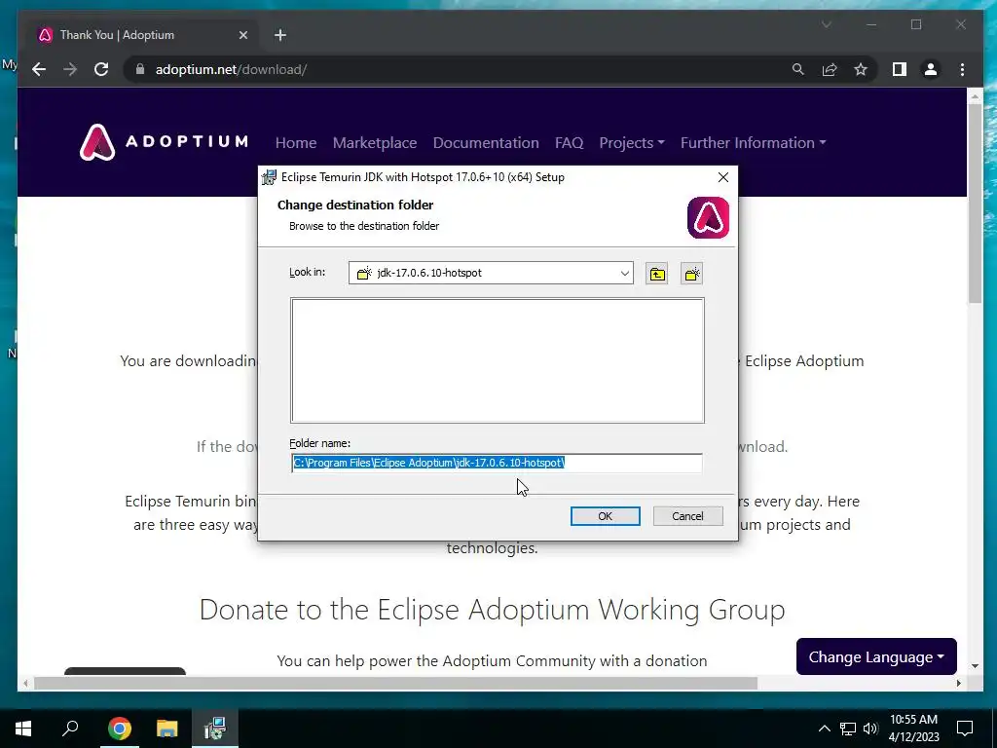Bookmark this page with the star icon
Viewport: 997px width, 748px height.
[x=861, y=69]
